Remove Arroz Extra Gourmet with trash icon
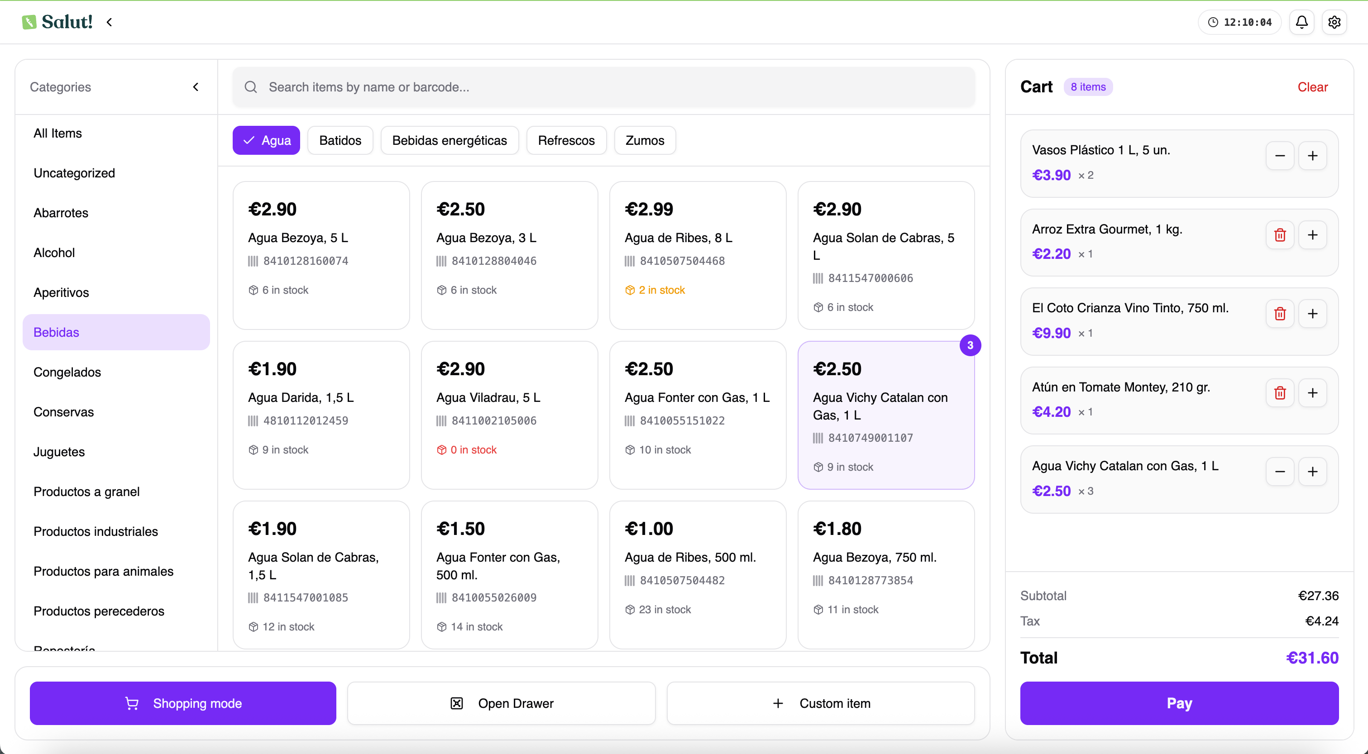Viewport: 1368px width, 754px height. tap(1280, 235)
